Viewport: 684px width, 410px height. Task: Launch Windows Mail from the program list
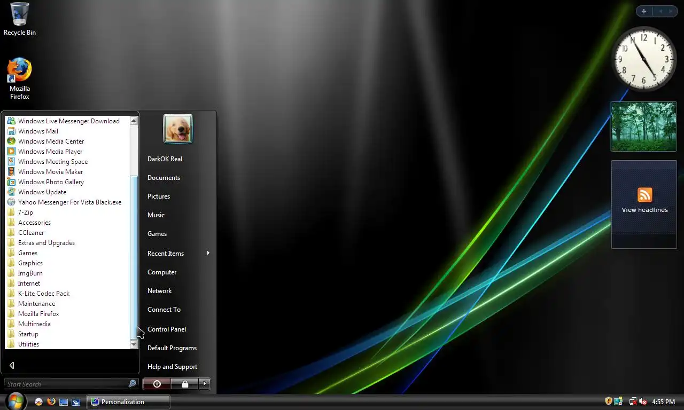point(33,131)
